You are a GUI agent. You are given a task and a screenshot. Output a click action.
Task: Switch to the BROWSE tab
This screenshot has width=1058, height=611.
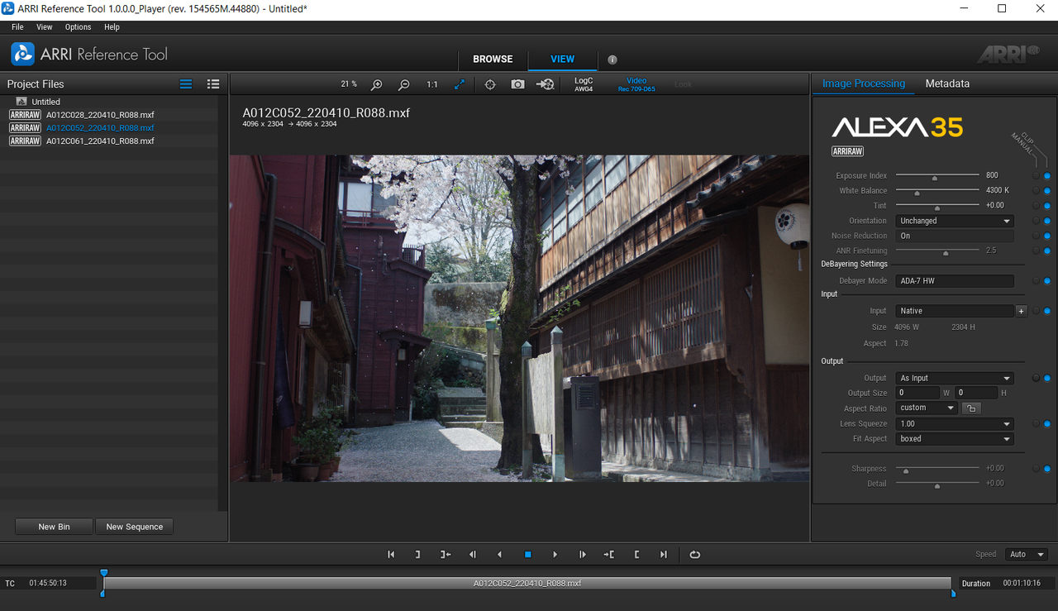click(493, 60)
